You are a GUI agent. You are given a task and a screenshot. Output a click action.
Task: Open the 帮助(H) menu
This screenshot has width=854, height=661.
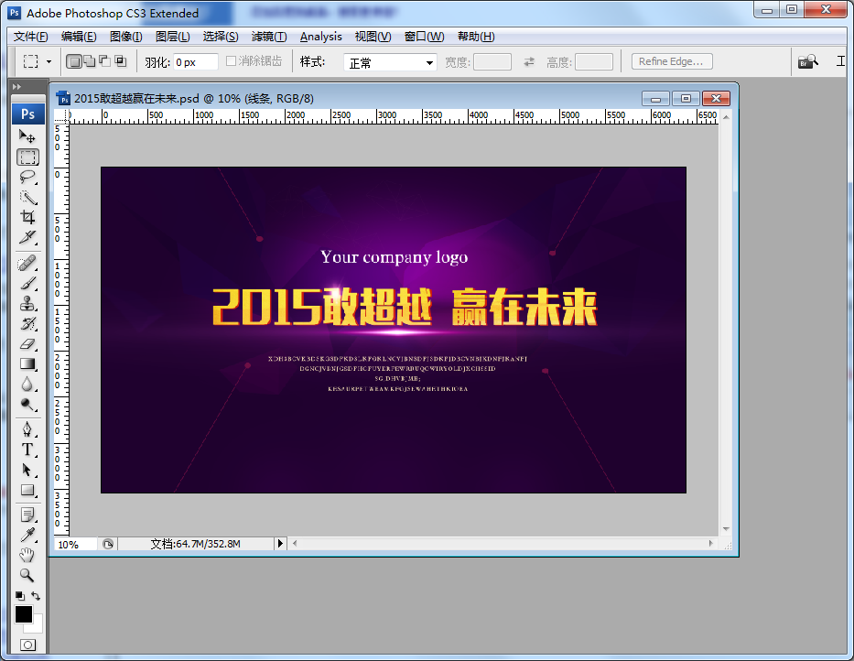[x=476, y=37]
